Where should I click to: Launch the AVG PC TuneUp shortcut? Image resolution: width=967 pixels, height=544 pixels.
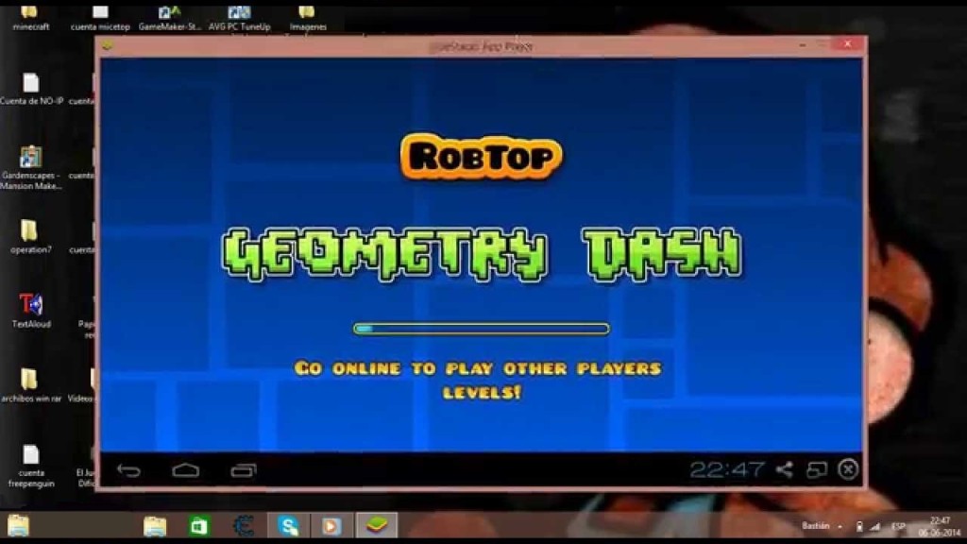click(239, 17)
